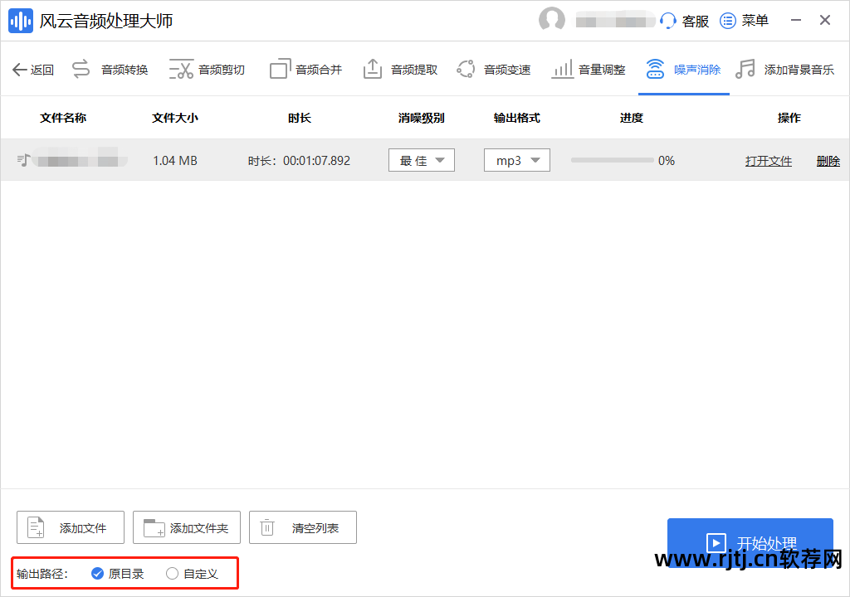The image size is (850, 597).
Task: Click the play icon on 开始处理
Action: [x=716, y=543]
